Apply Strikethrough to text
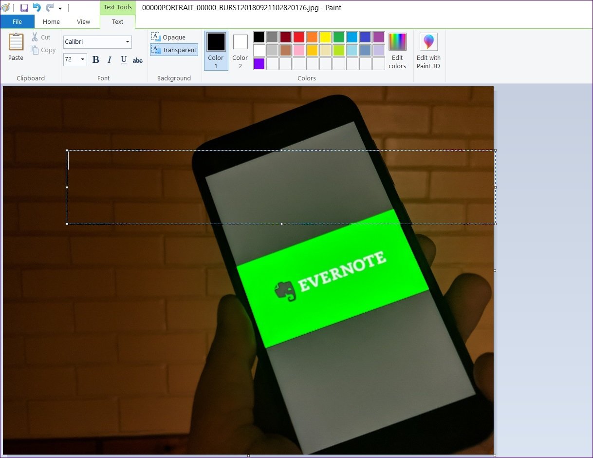The image size is (593, 458). pos(138,60)
